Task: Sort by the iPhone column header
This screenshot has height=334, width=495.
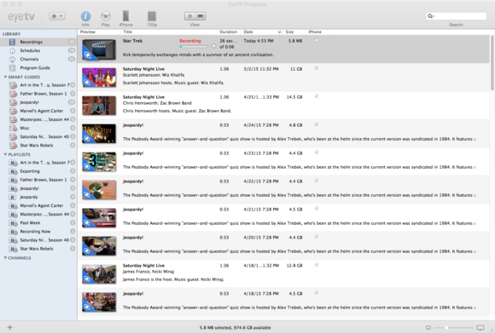Action: coord(317,32)
